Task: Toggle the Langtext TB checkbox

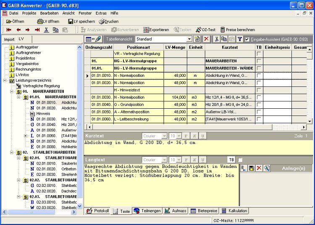Action: pos(240,160)
